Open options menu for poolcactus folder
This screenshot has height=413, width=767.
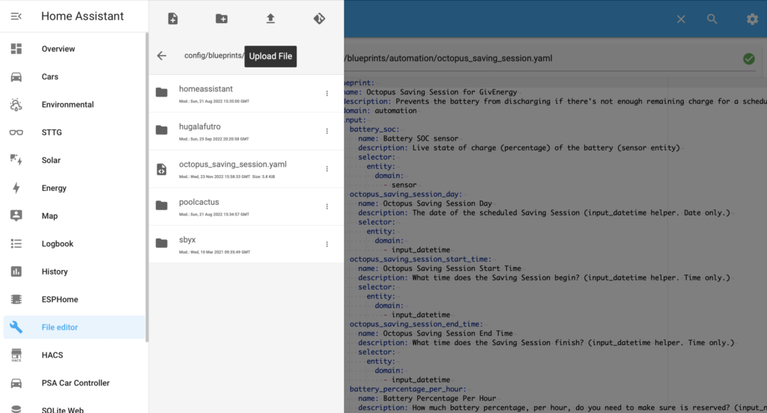327,206
